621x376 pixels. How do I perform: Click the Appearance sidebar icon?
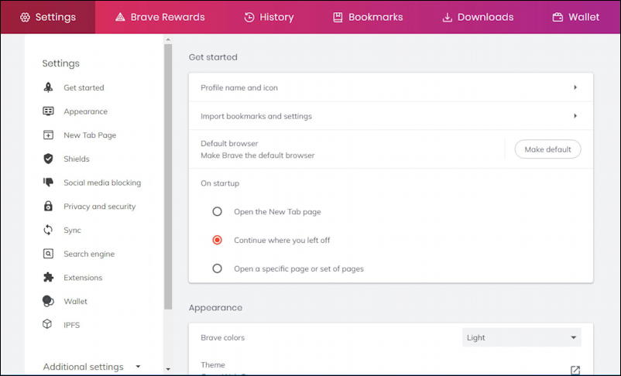[x=48, y=111]
